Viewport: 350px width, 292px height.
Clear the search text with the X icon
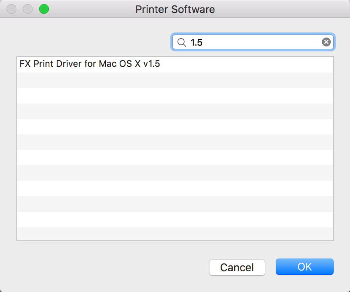coord(326,42)
